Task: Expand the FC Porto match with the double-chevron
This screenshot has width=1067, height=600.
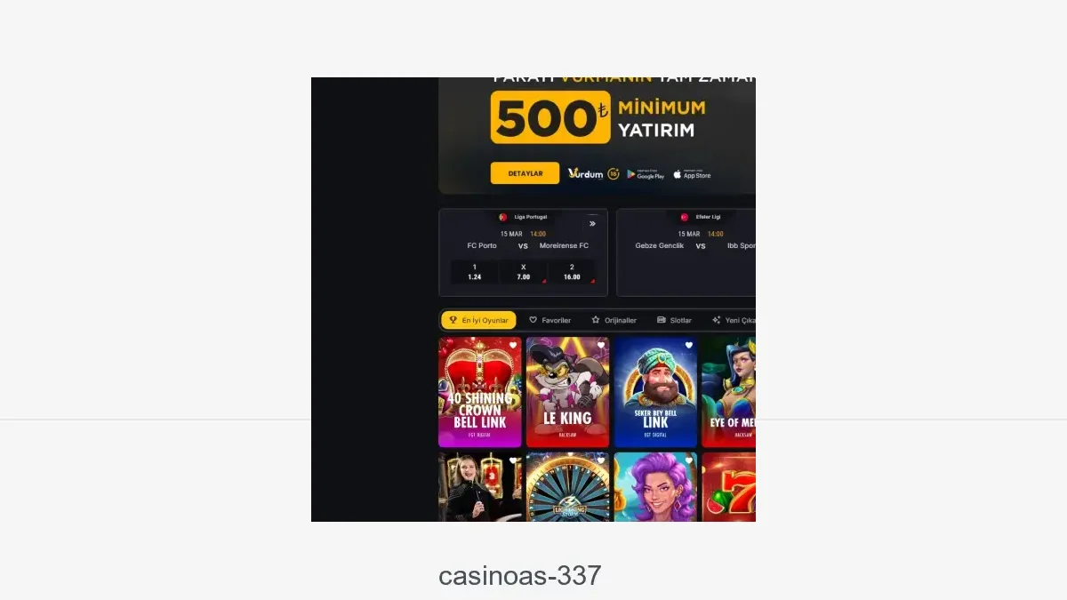Action: coord(592,224)
